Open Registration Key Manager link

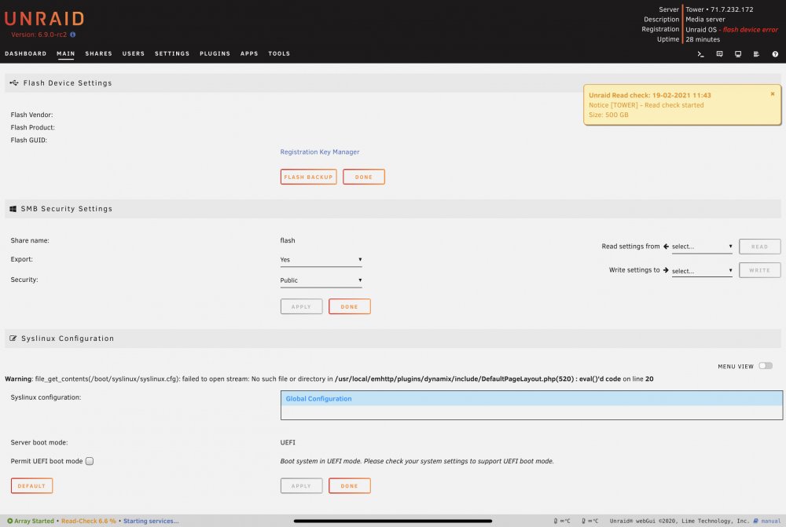(x=320, y=152)
